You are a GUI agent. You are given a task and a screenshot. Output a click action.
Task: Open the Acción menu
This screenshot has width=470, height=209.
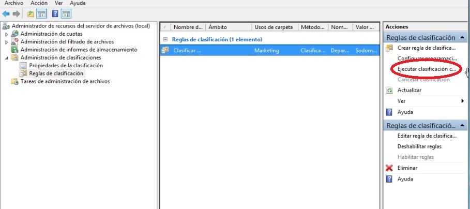[39, 3]
